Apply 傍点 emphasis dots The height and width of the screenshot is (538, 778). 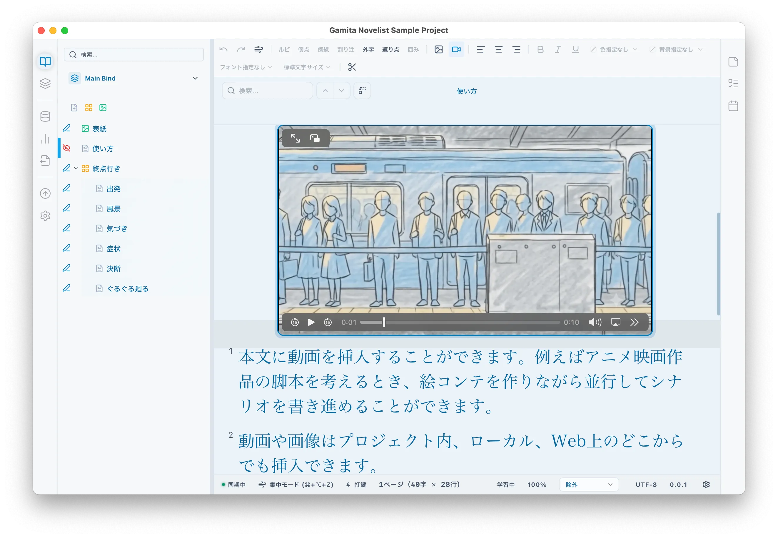pyautogui.click(x=303, y=50)
